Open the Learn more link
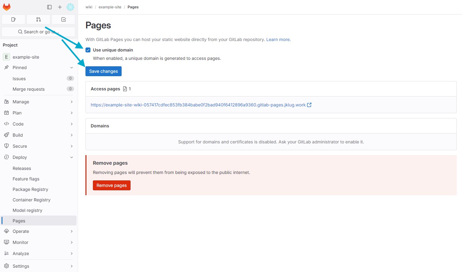462x272 pixels. pos(278,39)
